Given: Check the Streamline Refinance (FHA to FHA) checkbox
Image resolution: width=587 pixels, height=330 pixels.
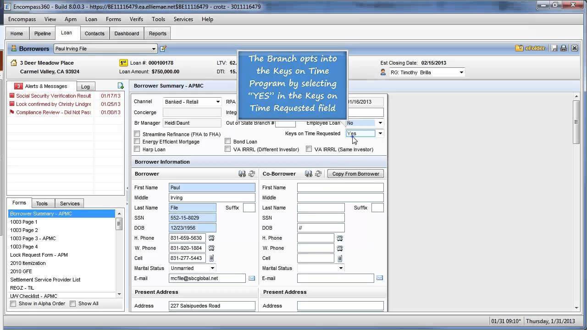Looking at the screenshot, I should (137, 133).
